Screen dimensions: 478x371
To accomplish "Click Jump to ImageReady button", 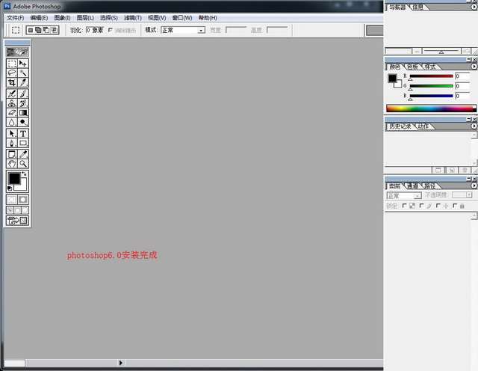I will pyautogui.click(x=17, y=221).
